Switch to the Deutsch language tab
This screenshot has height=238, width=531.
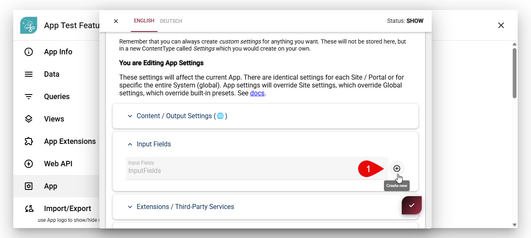click(x=171, y=21)
